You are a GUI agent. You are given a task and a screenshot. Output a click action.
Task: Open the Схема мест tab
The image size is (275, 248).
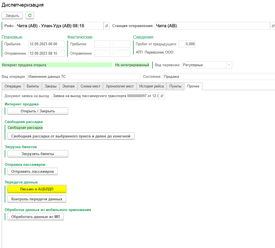click(90, 86)
